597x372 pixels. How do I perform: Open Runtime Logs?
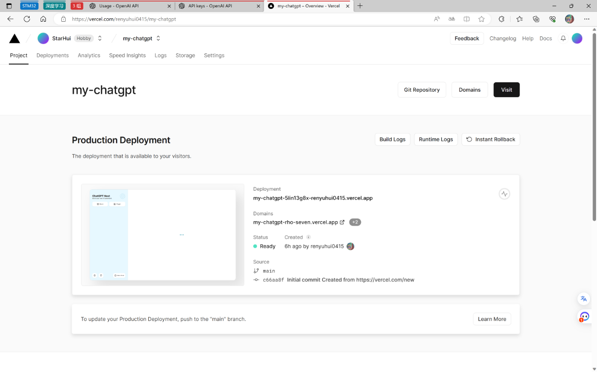pos(436,139)
